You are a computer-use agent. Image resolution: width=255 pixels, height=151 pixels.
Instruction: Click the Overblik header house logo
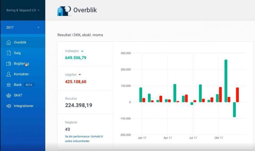(64, 11)
